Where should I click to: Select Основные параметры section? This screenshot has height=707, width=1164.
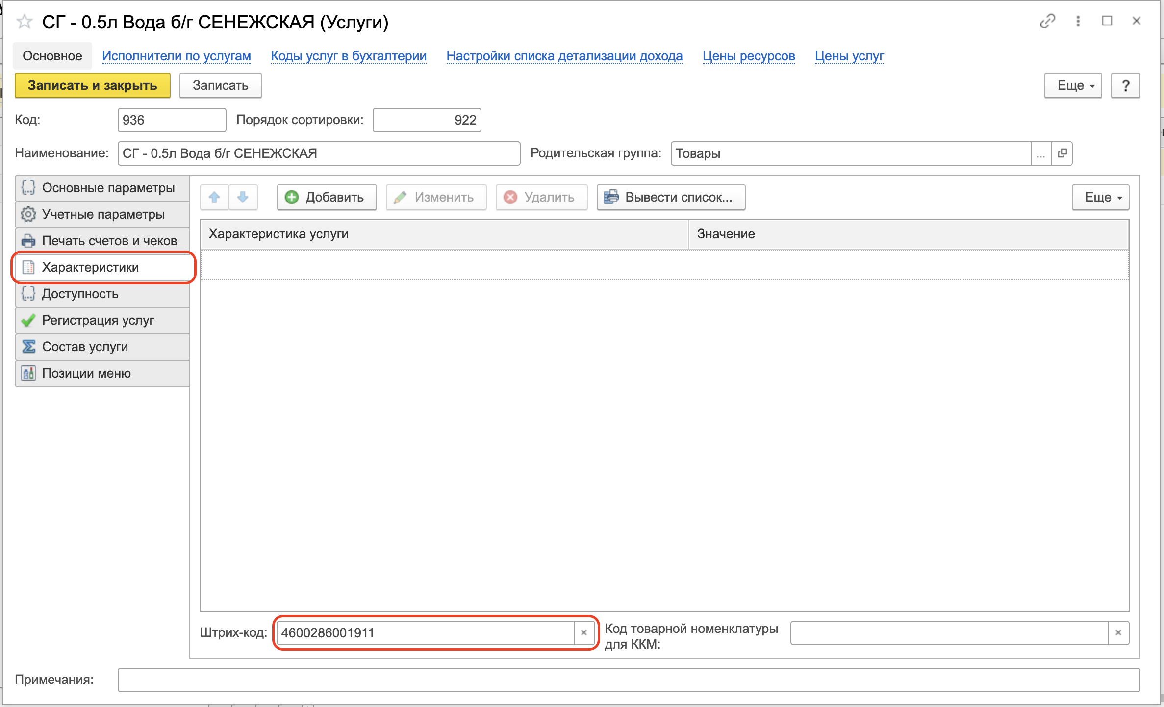pos(102,188)
